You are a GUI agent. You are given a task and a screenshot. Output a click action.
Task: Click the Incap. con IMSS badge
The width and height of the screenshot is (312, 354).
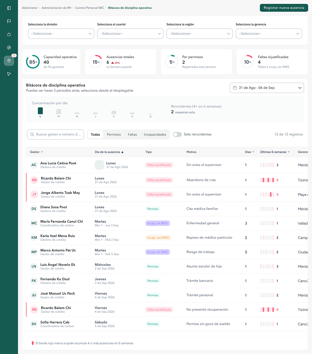click(158, 238)
